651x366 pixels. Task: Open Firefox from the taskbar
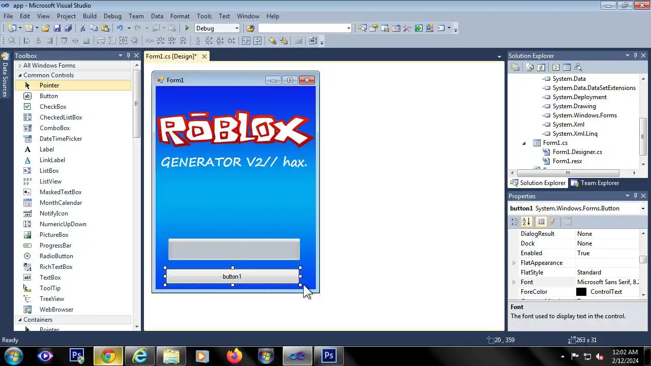pos(234,356)
